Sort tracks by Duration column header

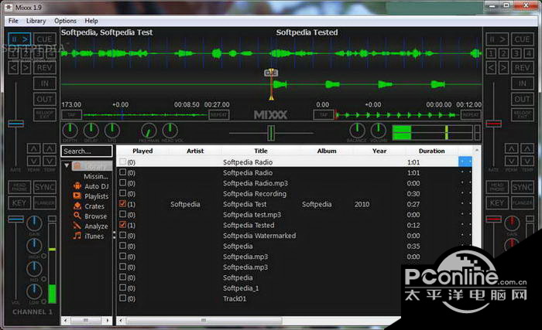pos(431,151)
